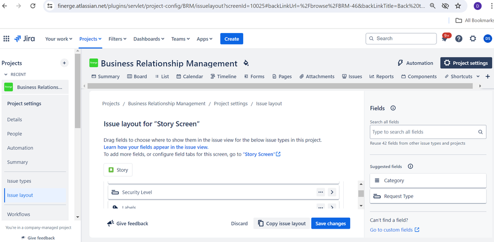
Task: Open the DS profile avatar menu
Action: 488,39
